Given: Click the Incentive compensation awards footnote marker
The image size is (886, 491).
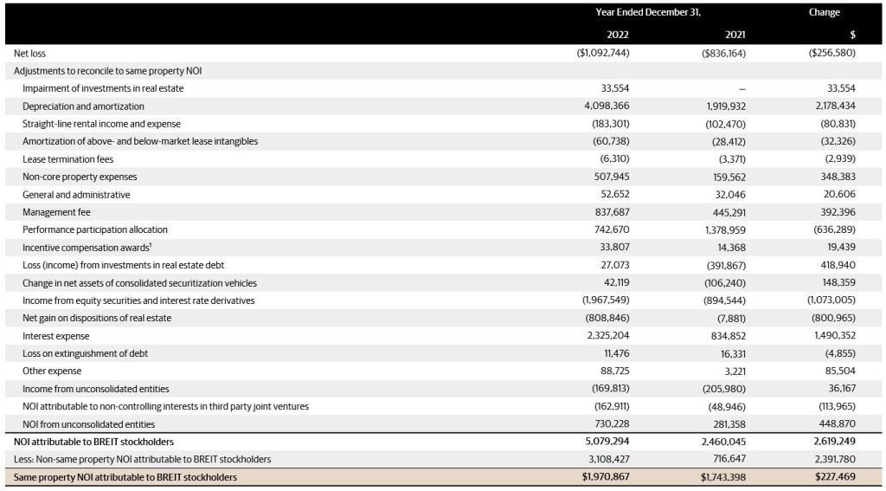Looking at the screenshot, I should 149,245.
